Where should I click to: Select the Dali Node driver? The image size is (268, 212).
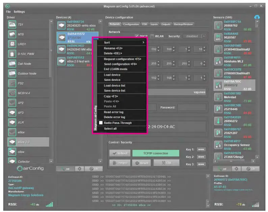[12, 63]
